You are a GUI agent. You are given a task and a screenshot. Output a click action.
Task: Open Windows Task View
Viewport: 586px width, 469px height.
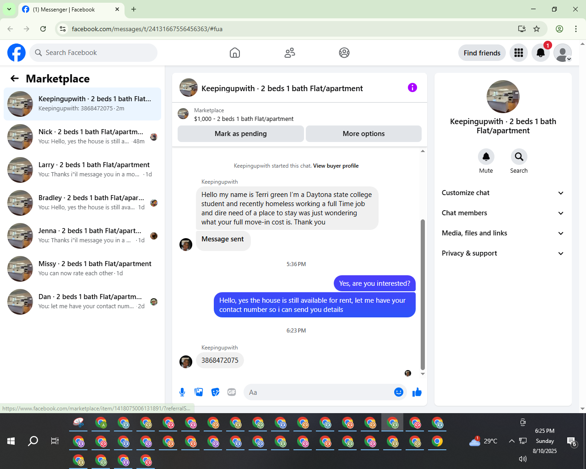tap(55, 441)
